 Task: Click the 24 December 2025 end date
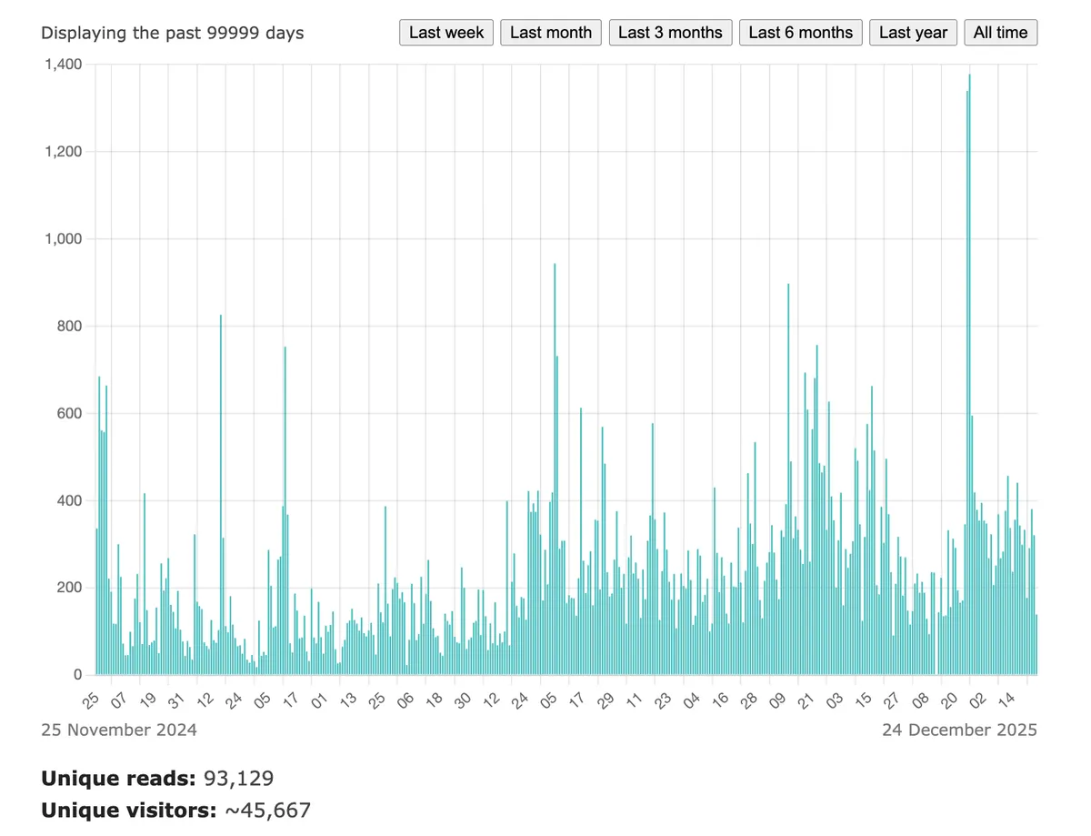coord(958,730)
